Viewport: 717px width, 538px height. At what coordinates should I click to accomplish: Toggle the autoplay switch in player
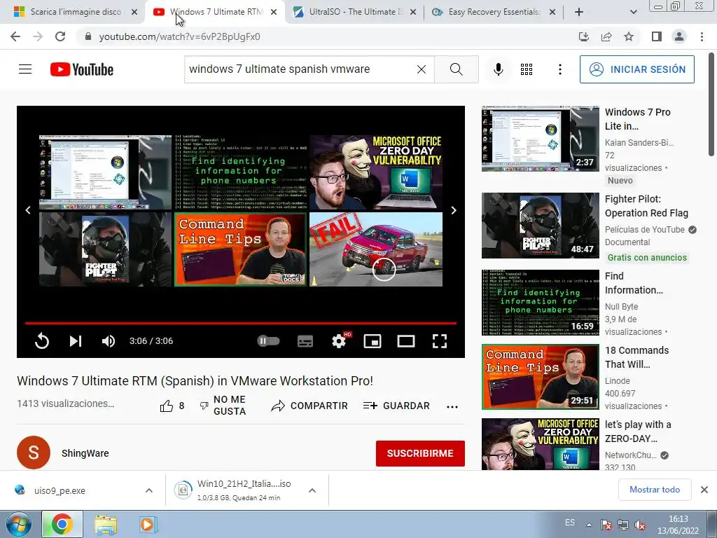click(268, 341)
